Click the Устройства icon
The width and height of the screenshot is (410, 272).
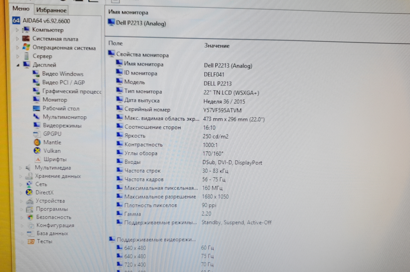(30, 201)
